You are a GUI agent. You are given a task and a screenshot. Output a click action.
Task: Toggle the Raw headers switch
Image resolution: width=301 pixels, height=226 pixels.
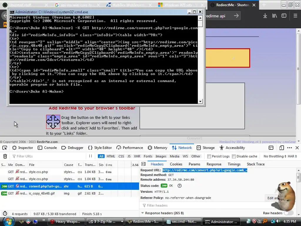pos(289,213)
